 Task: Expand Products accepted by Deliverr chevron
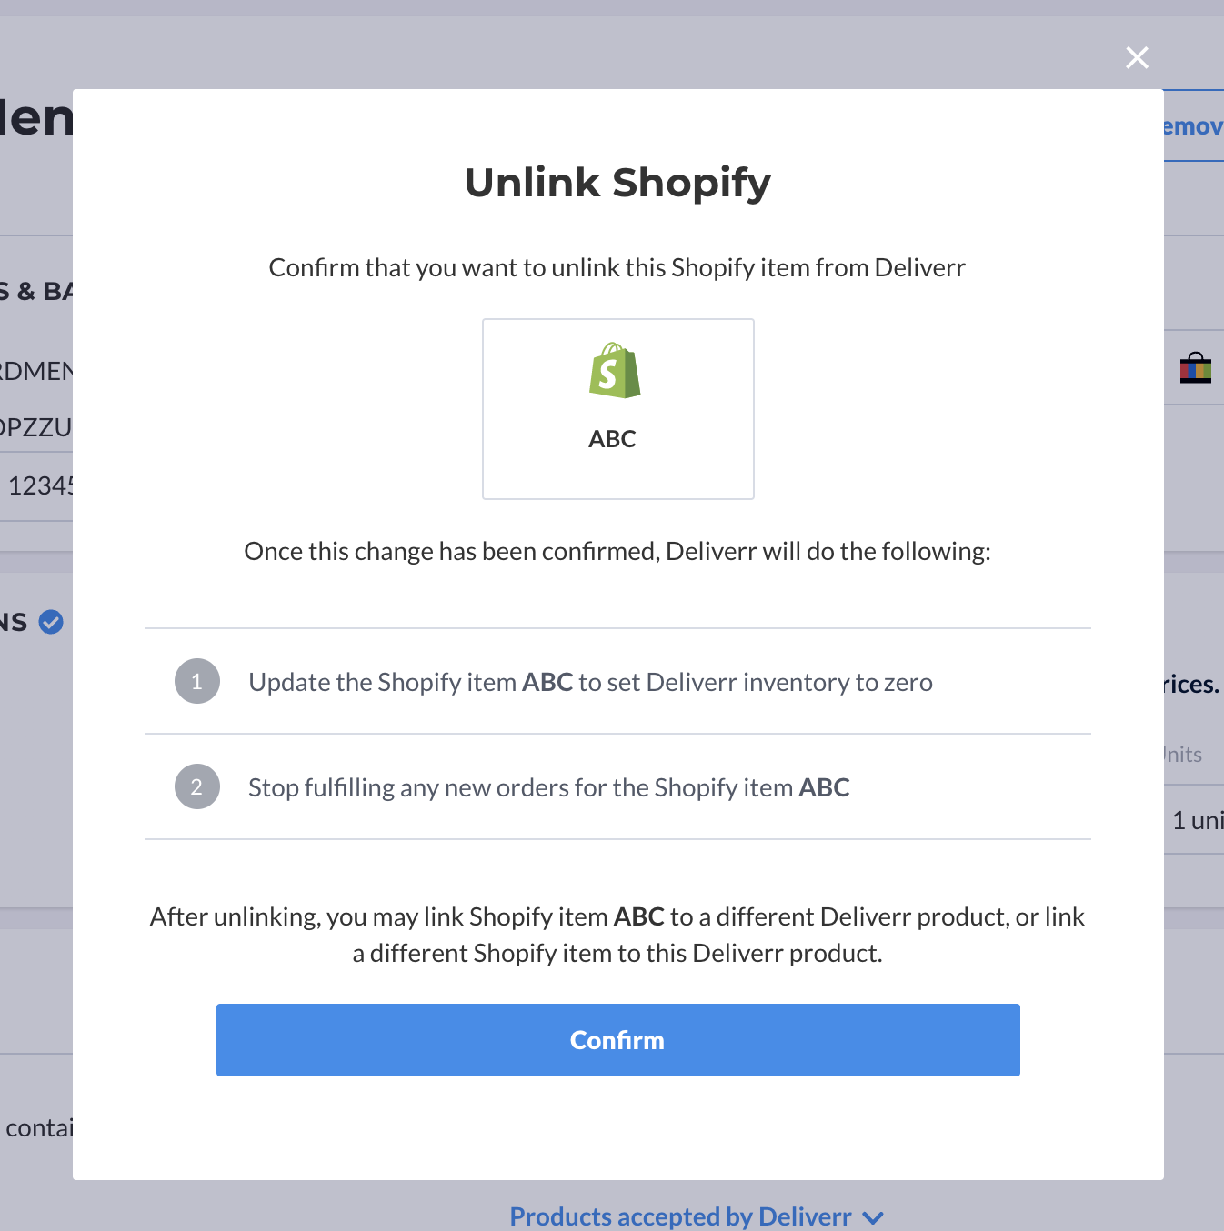873,1217
